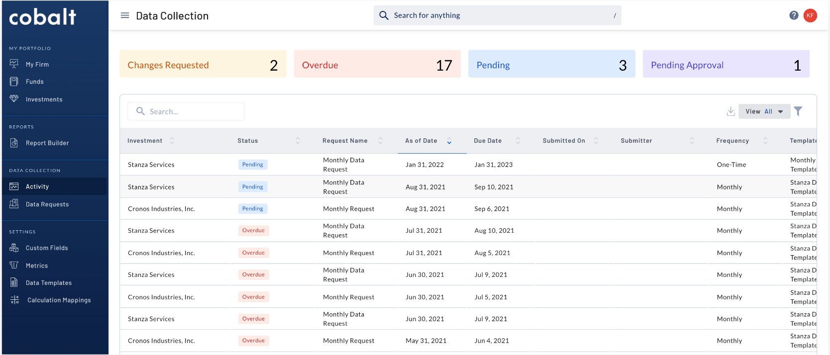Click the download icon above the table

point(730,111)
